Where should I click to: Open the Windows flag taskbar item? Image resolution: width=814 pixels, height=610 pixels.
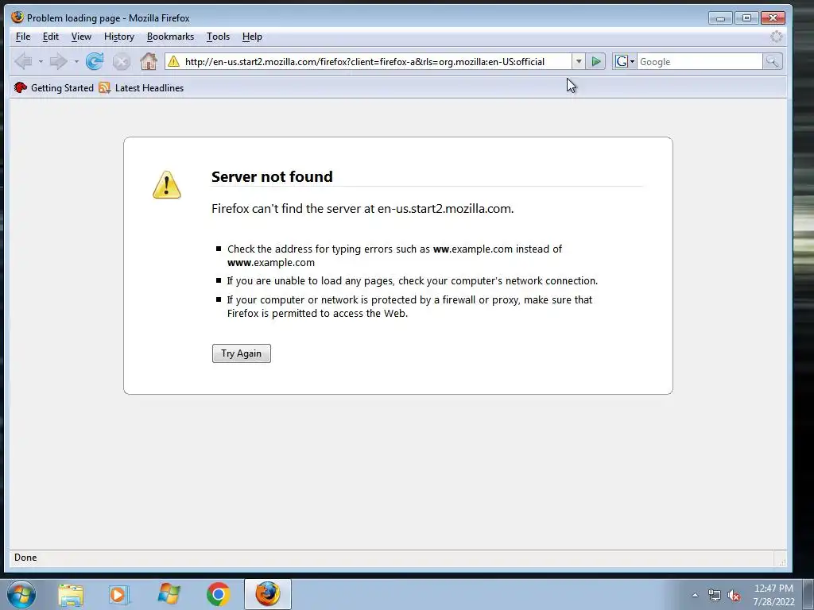click(x=169, y=594)
